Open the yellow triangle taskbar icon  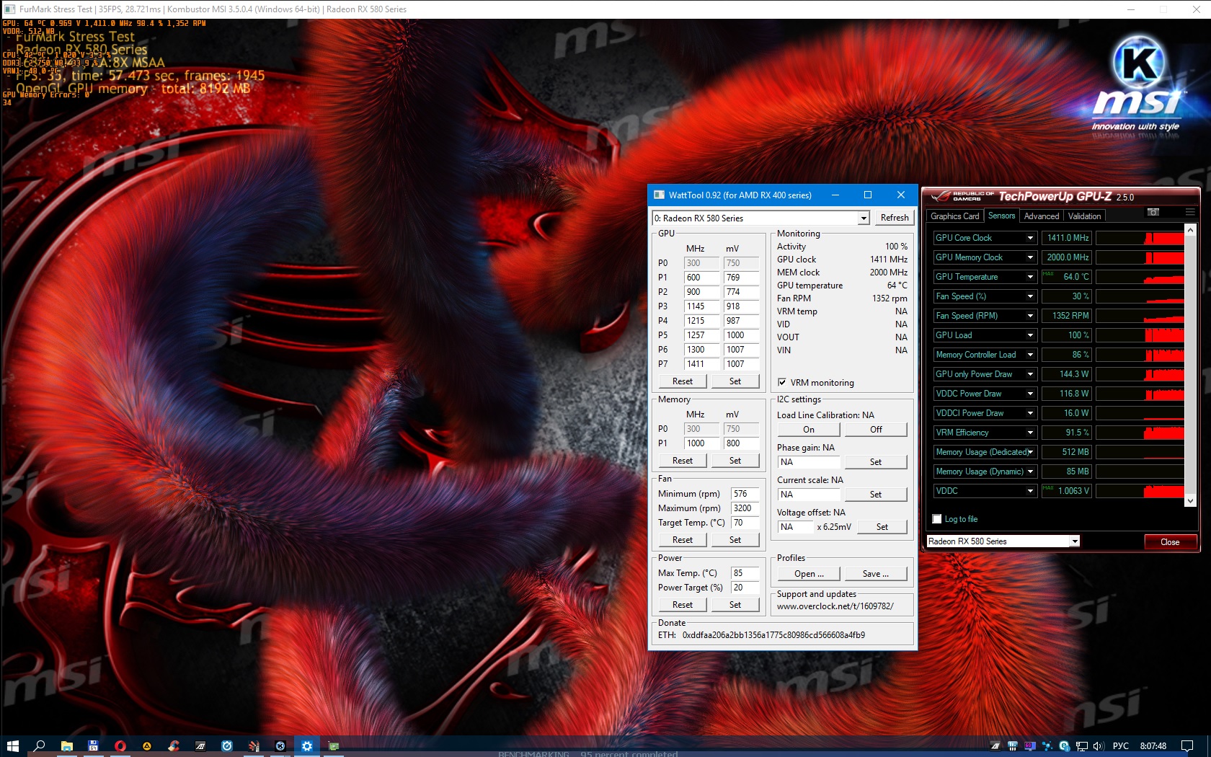(x=147, y=746)
